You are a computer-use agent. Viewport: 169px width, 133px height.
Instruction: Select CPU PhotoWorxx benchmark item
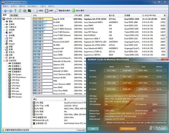19,77
